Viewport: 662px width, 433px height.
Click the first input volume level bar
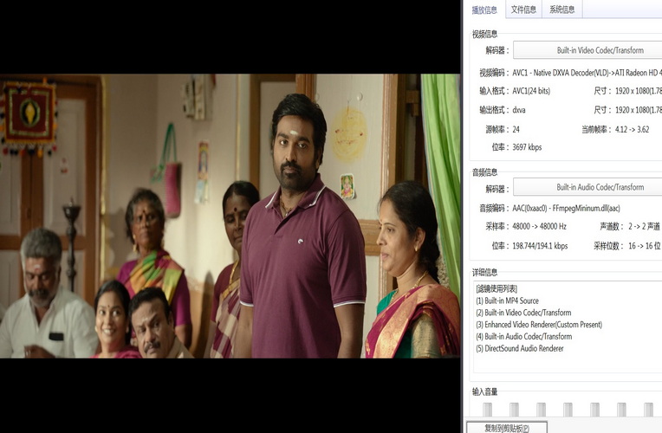pyautogui.click(x=487, y=409)
